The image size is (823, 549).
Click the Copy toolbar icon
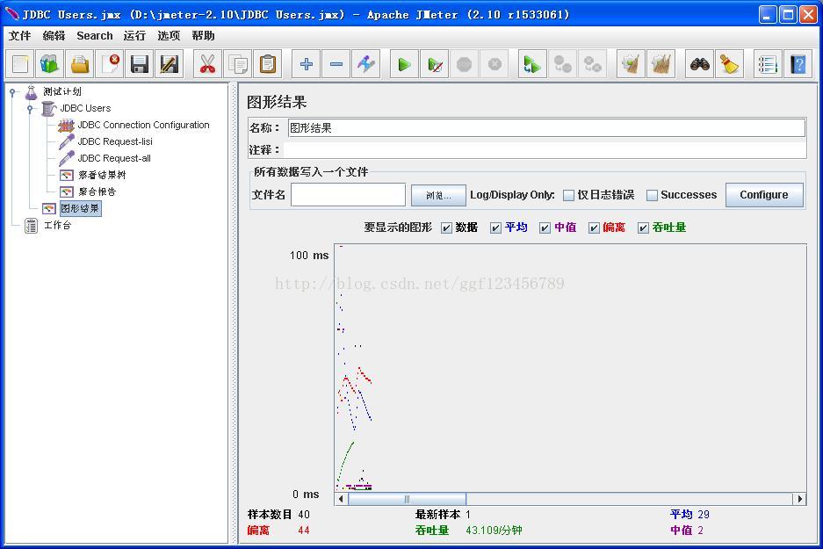coord(238,64)
